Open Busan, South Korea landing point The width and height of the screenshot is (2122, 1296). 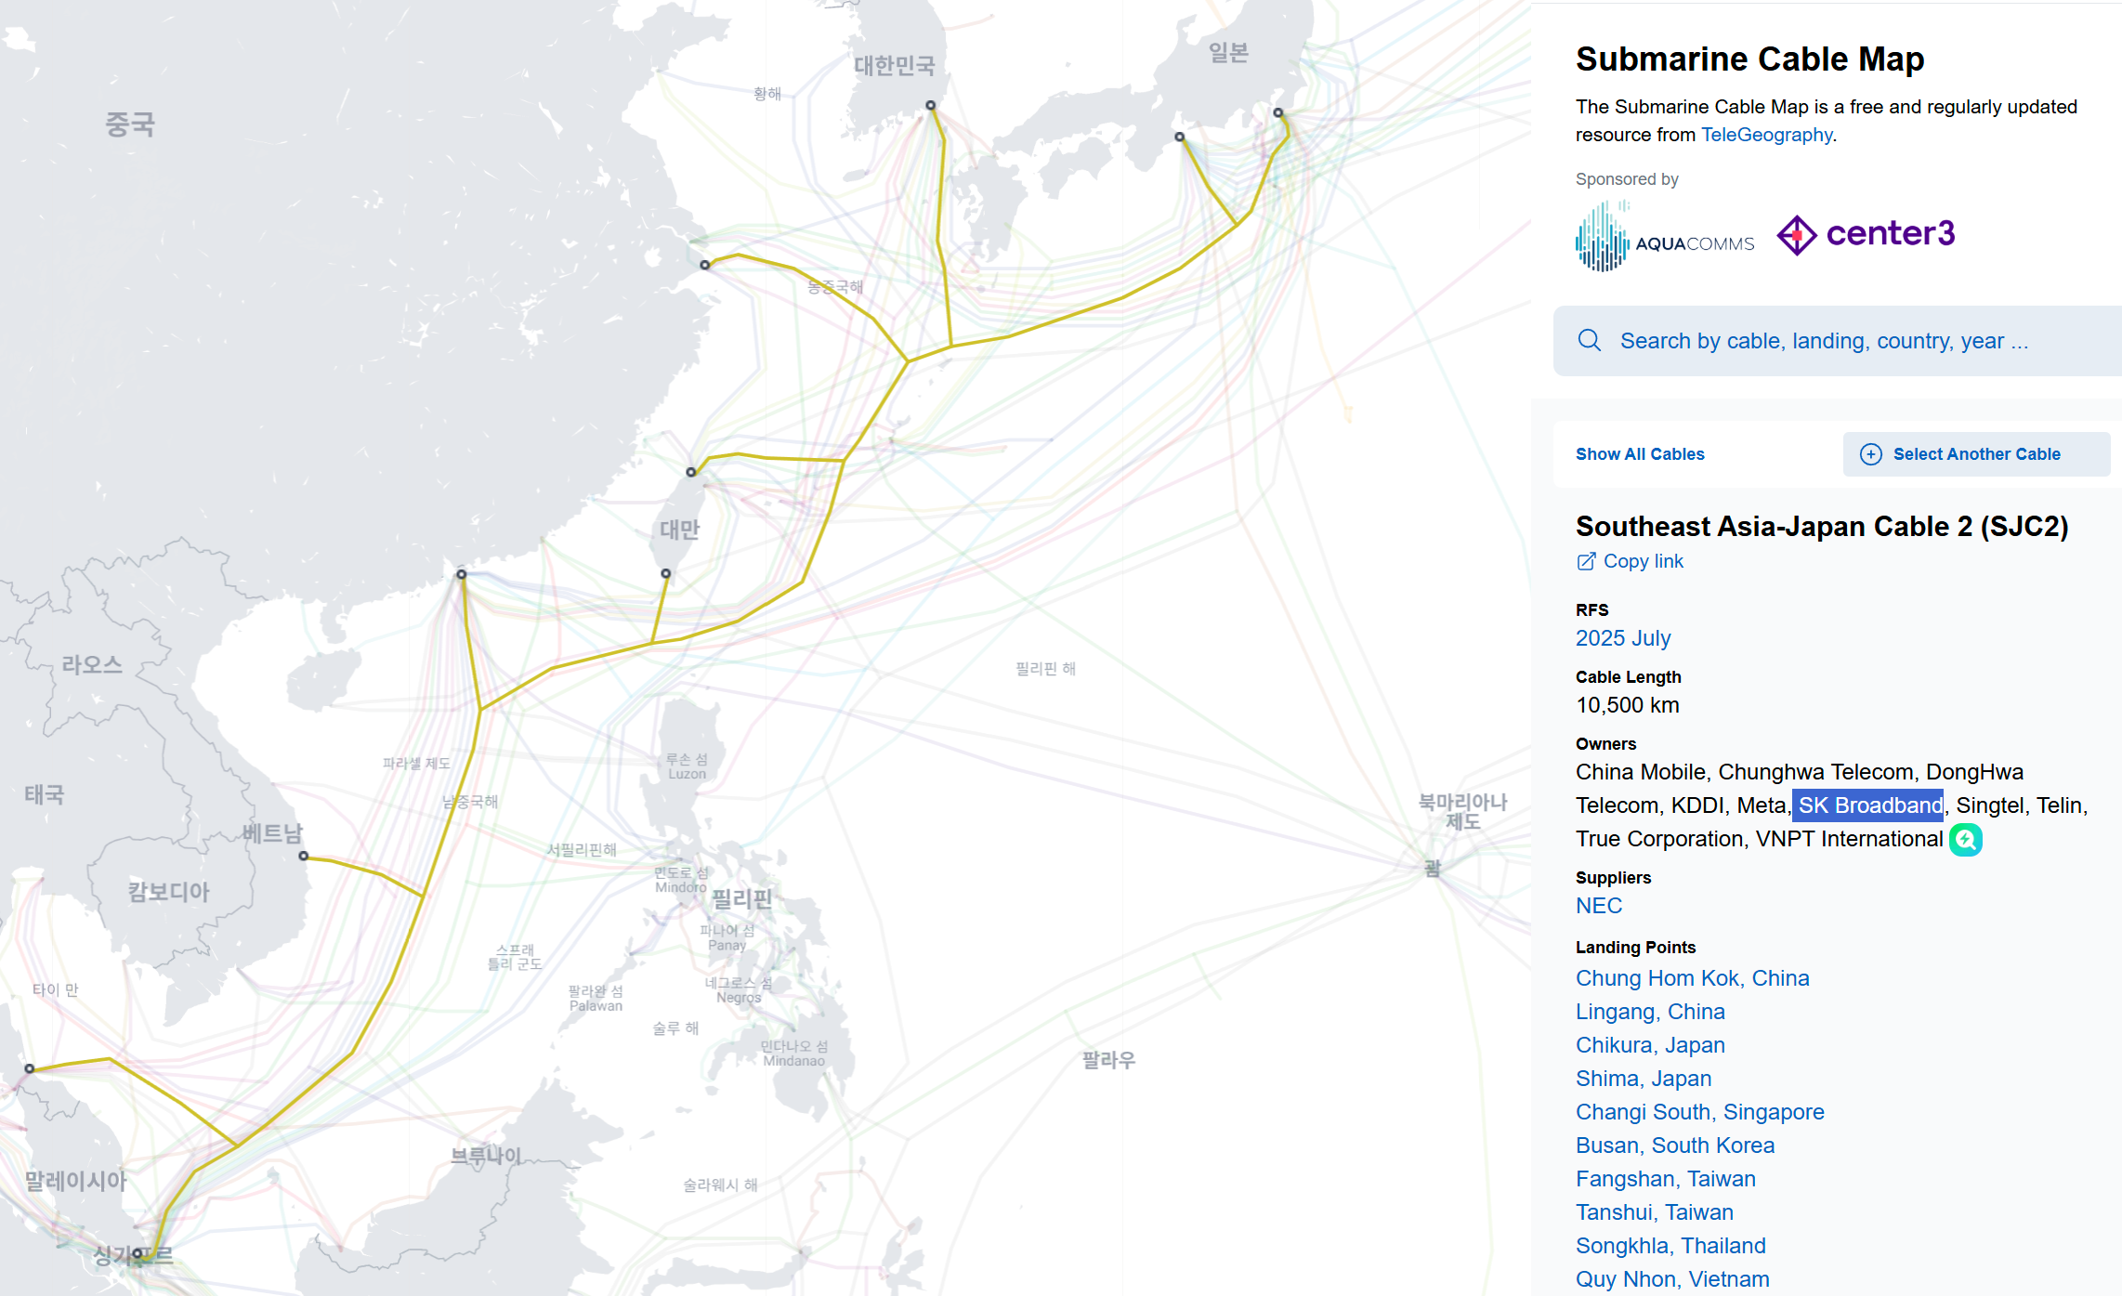(x=1675, y=1145)
